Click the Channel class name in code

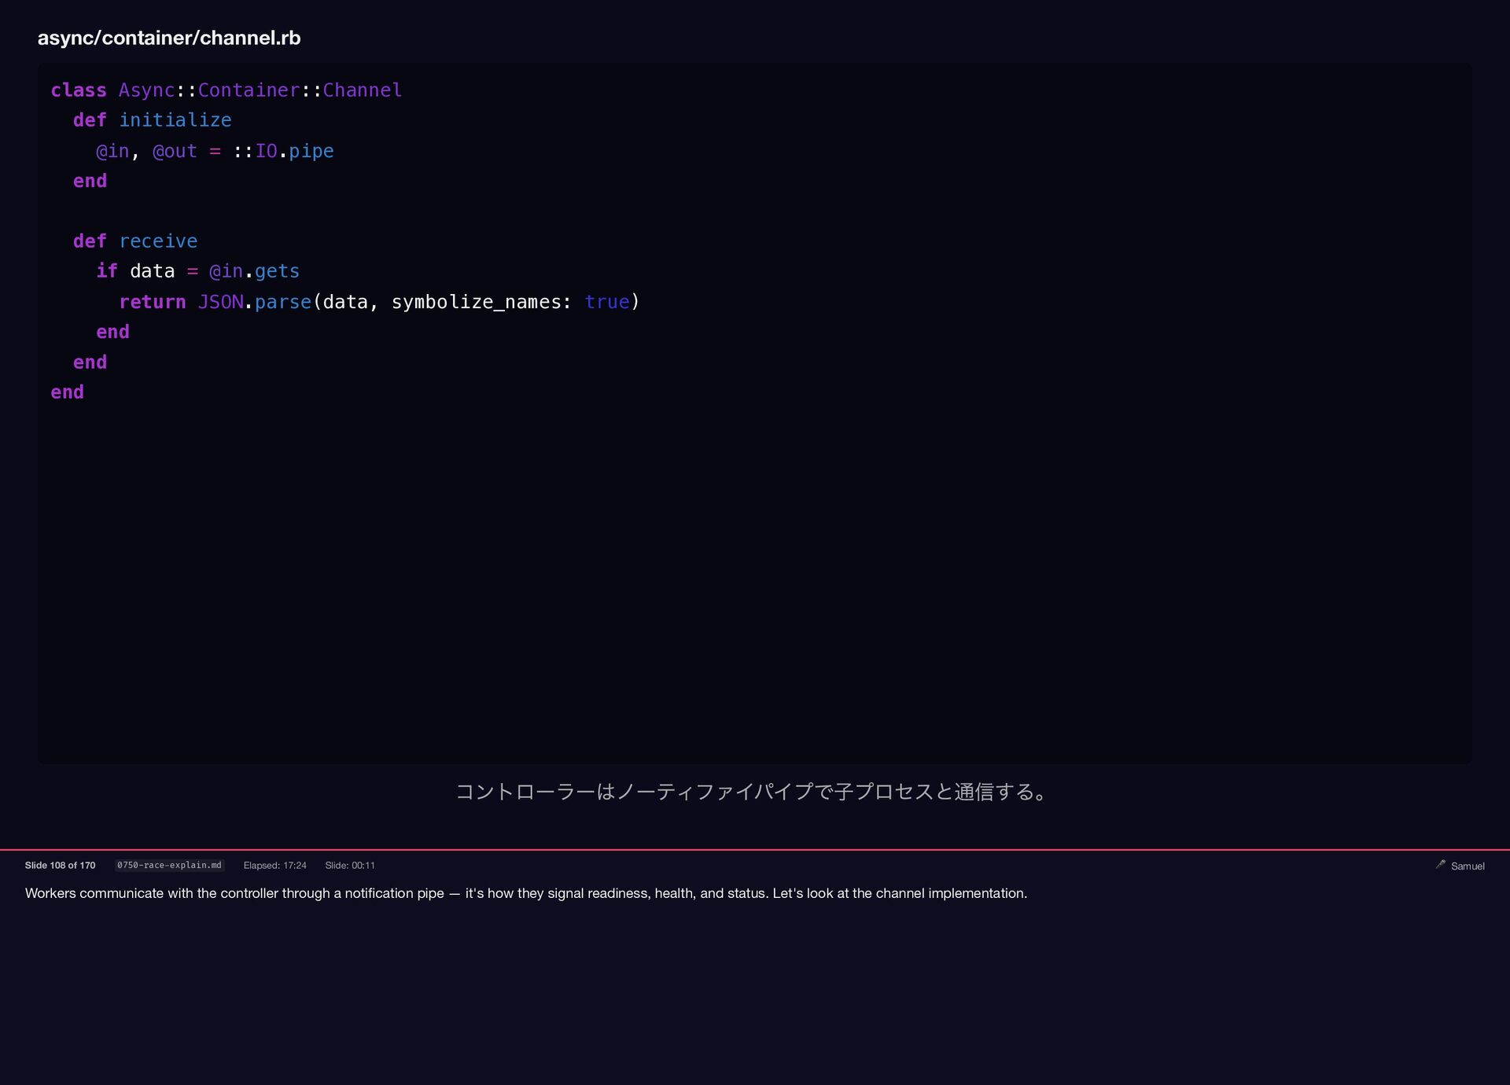pos(362,90)
